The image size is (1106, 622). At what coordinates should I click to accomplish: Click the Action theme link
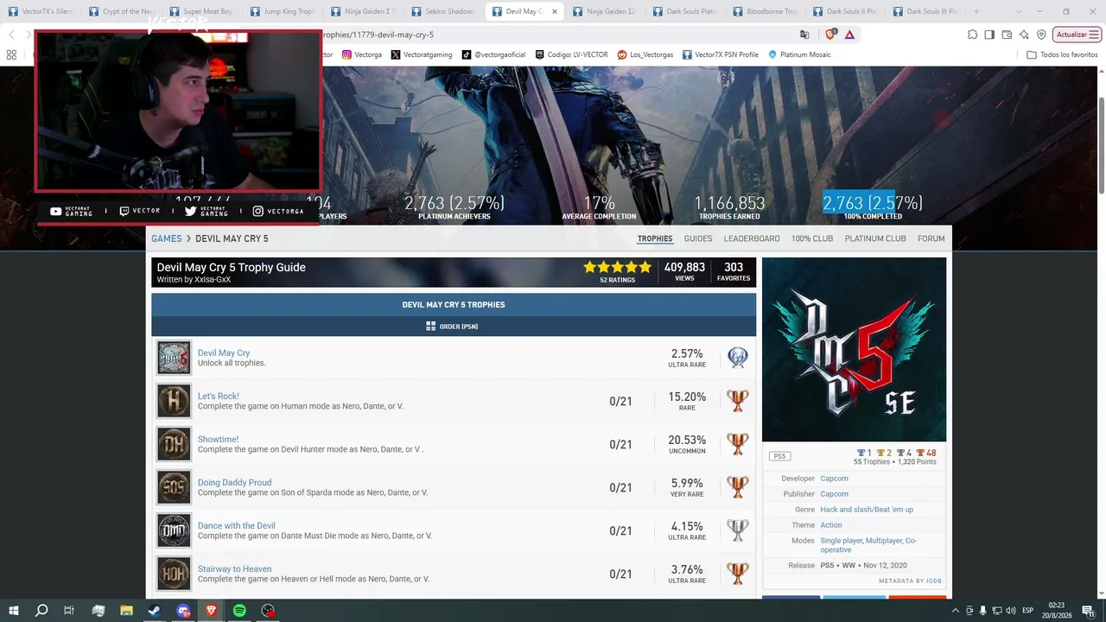[x=831, y=525]
